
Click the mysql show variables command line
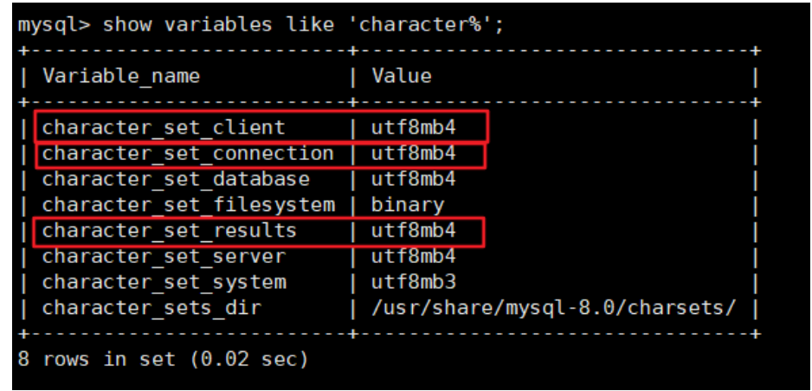point(261,25)
